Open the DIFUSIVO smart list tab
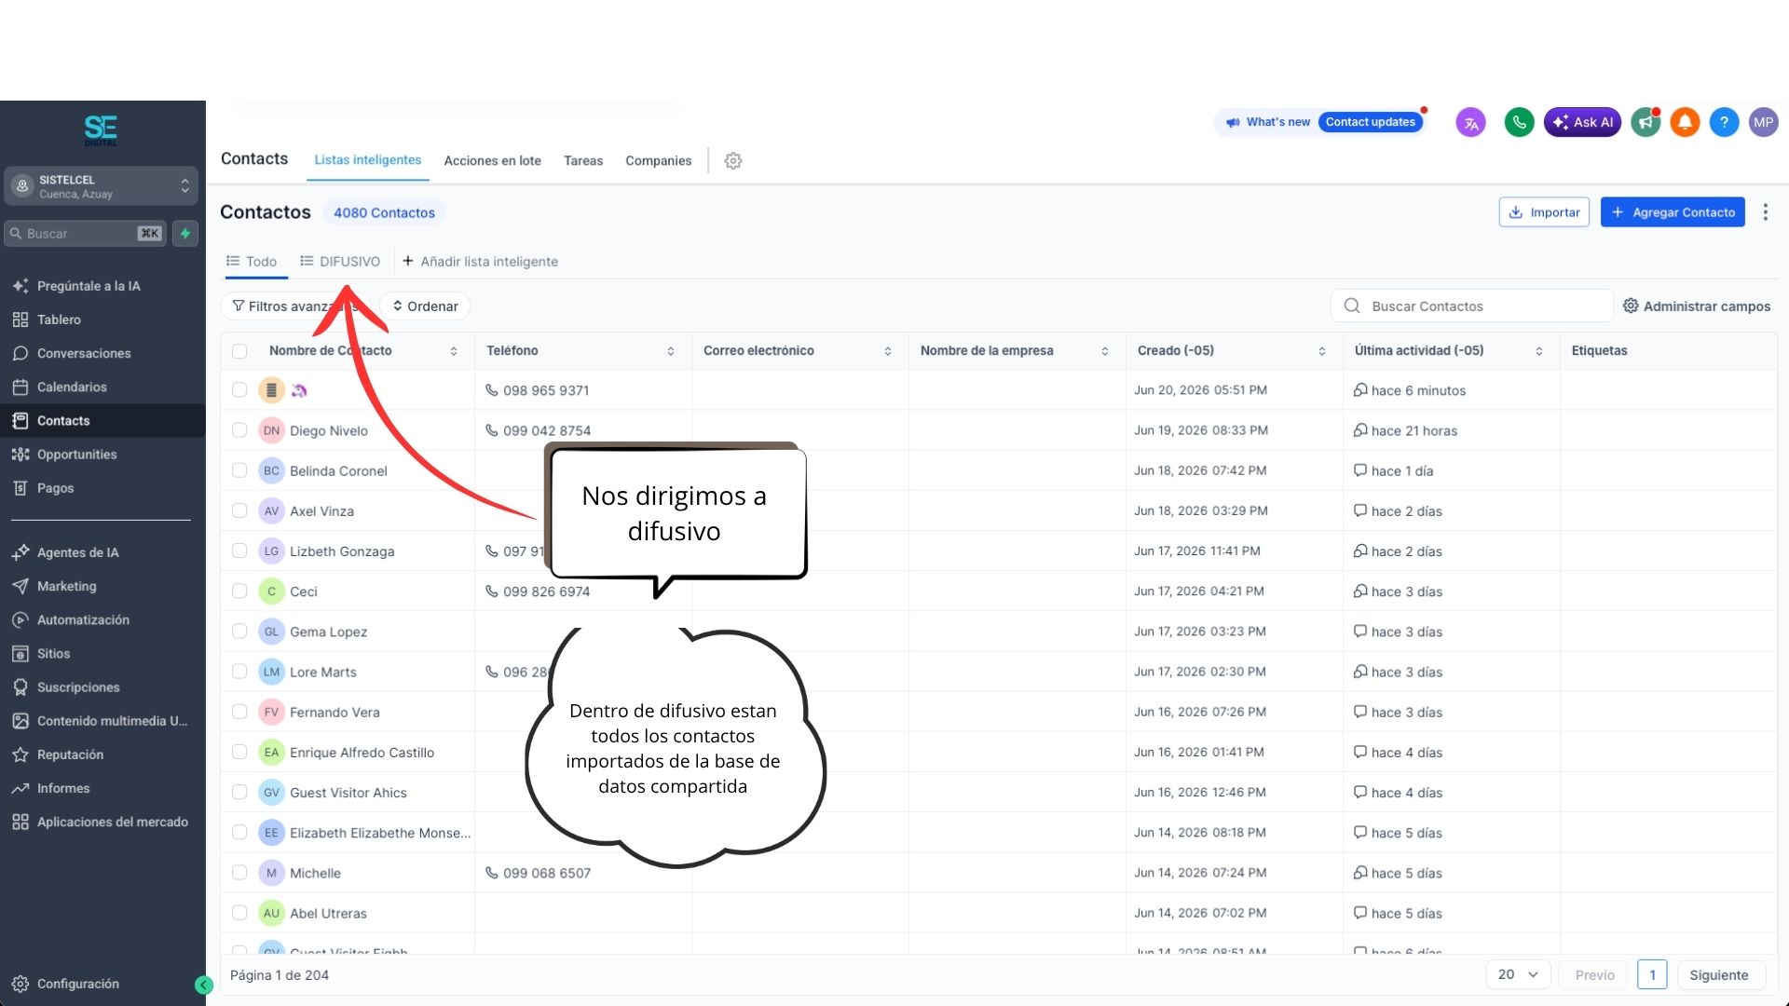The image size is (1789, 1006). (340, 262)
